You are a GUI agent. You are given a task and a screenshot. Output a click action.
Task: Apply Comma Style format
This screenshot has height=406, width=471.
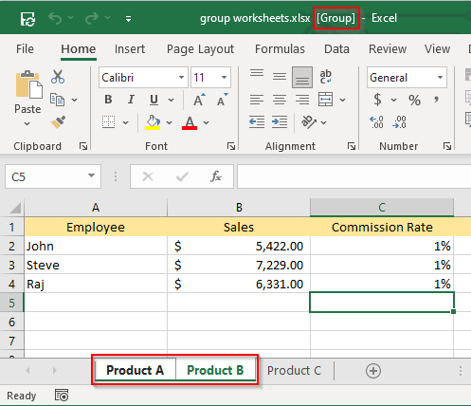coord(437,100)
